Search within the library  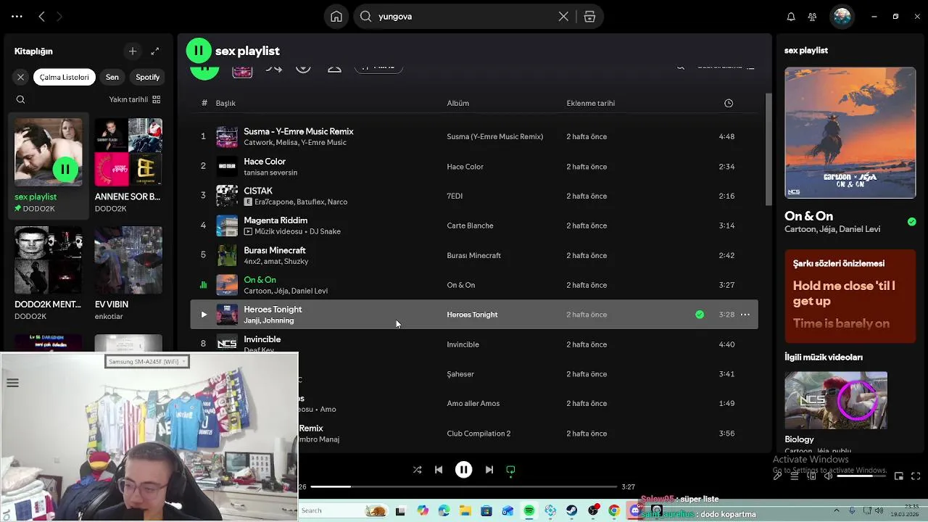point(20,99)
